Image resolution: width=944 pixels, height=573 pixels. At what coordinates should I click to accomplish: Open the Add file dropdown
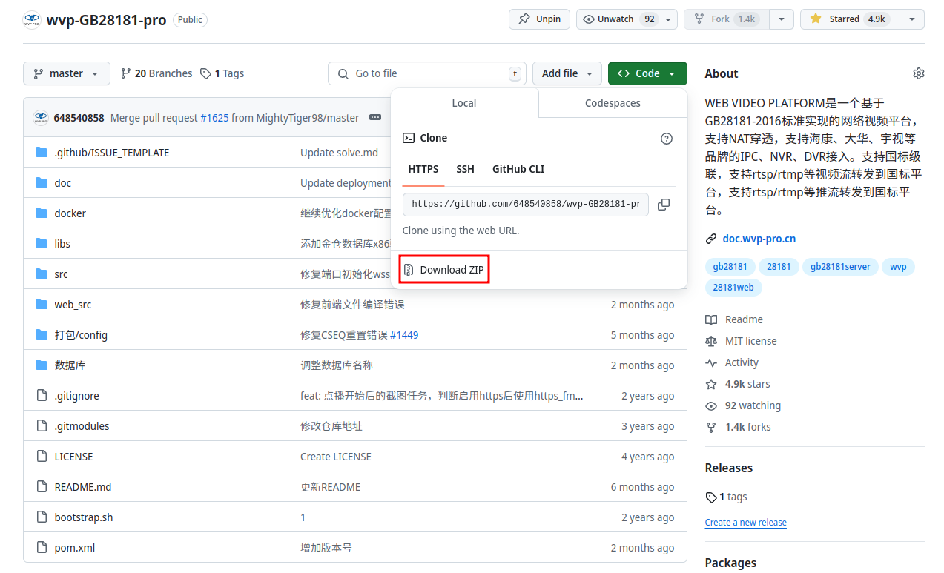567,73
